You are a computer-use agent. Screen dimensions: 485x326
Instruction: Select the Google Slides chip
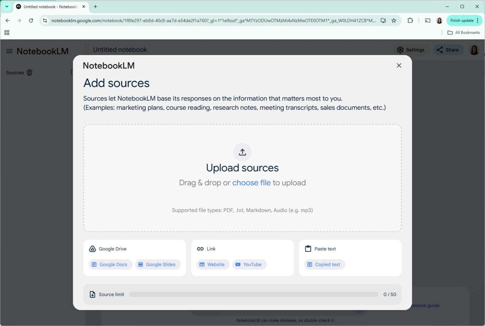coord(158,264)
